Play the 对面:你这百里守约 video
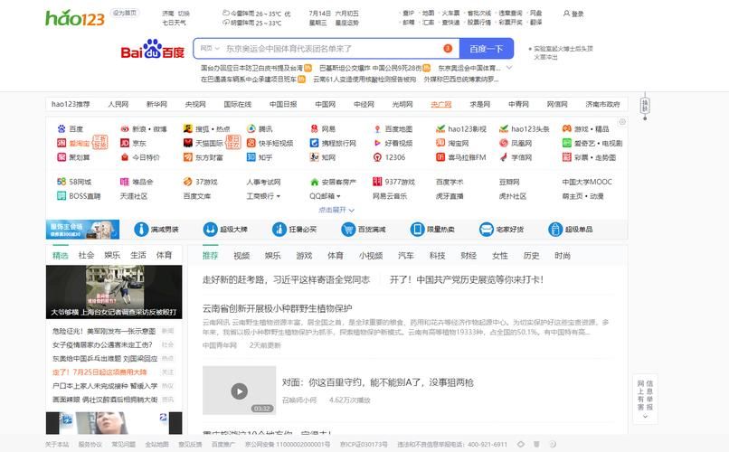Screen dimensions: 729x452 point(240,391)
